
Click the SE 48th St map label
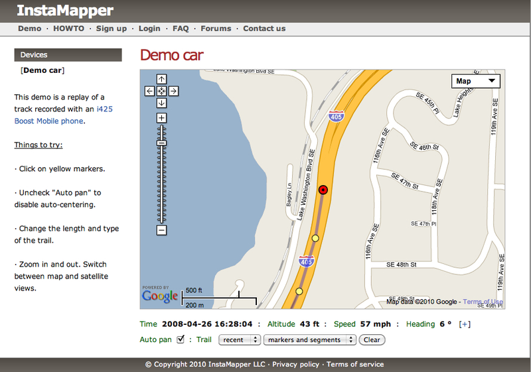(x=402, y=265)
